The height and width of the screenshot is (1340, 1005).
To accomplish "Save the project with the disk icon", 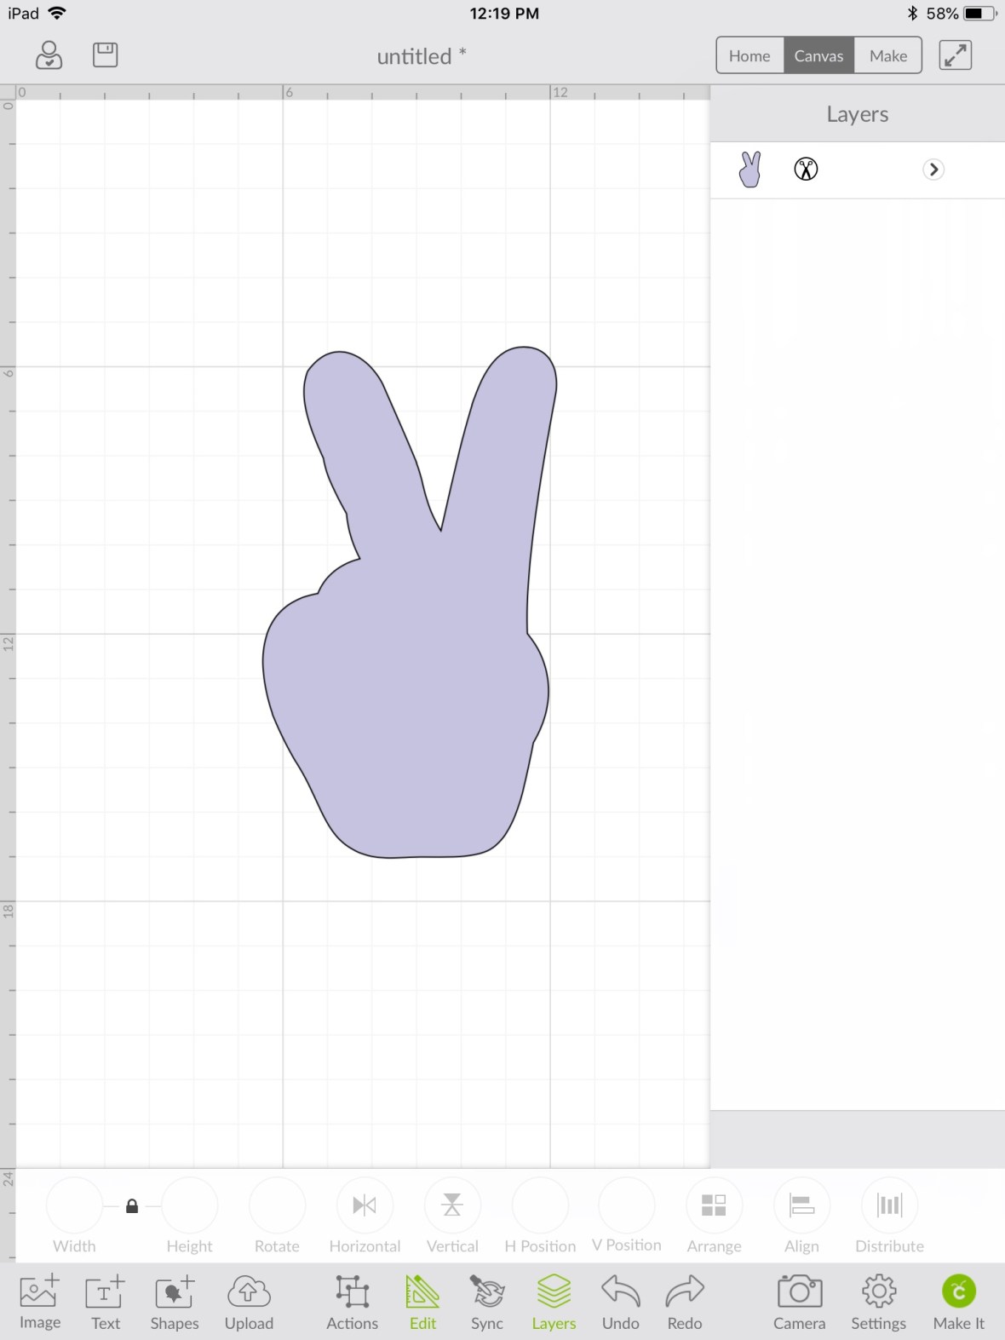I will pos(105,55).
